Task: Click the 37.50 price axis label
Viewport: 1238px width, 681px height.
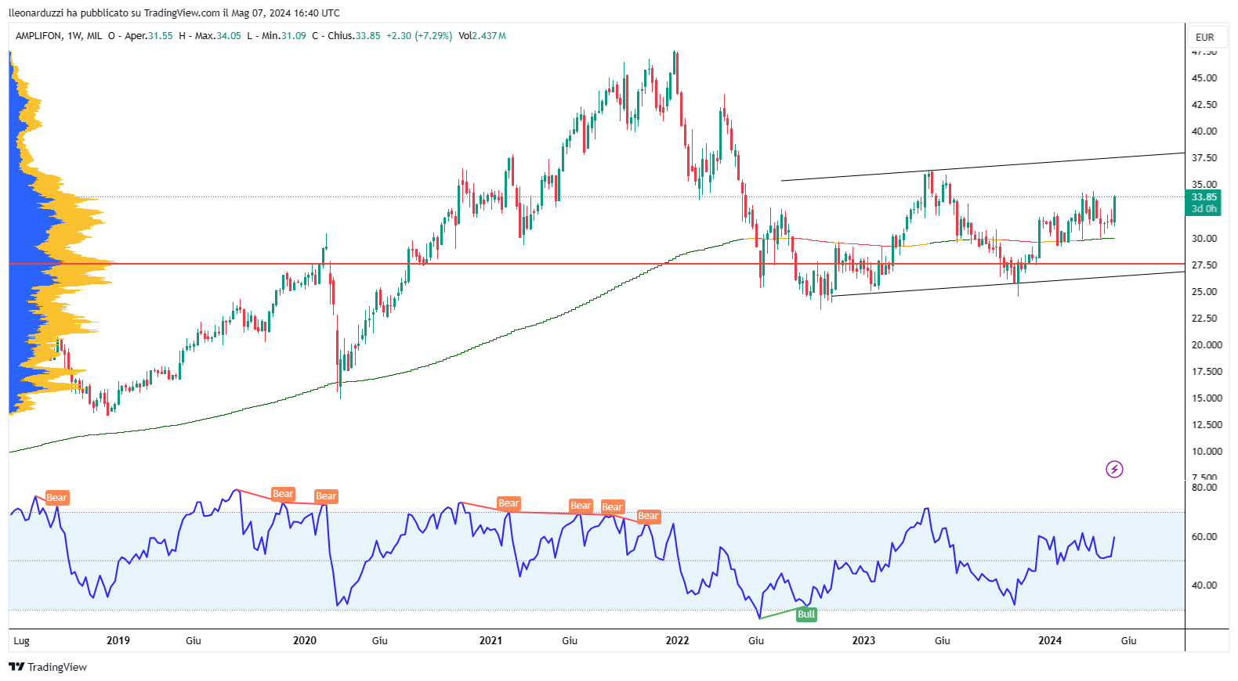Action: click(x=1204, y=158)
